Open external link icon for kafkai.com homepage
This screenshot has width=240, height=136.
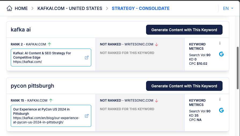(87, 58)
